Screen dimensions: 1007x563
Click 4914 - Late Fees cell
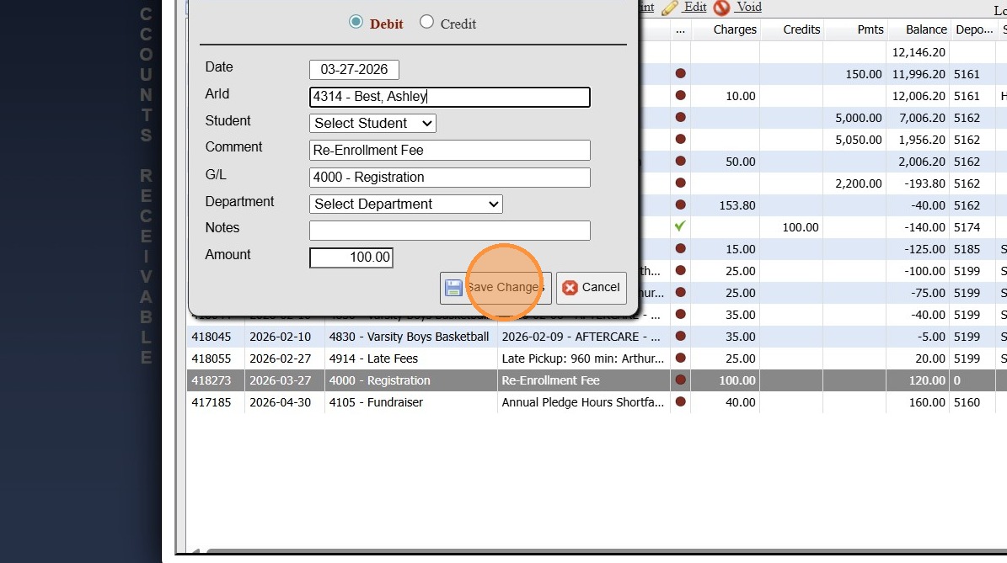tap(373, 359)
